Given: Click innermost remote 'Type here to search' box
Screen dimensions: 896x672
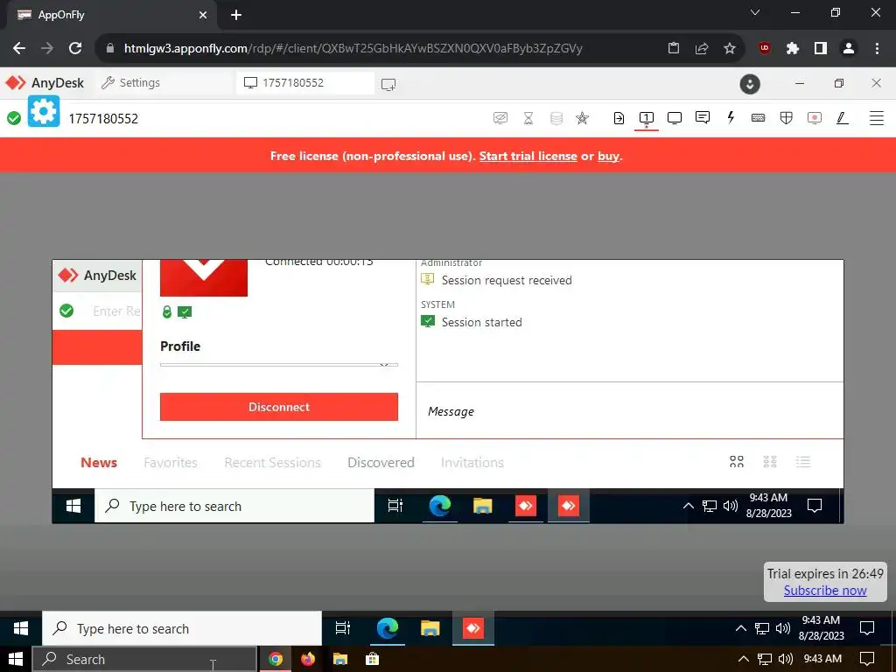Looking at the screenshot, I should tap(234, 506).
